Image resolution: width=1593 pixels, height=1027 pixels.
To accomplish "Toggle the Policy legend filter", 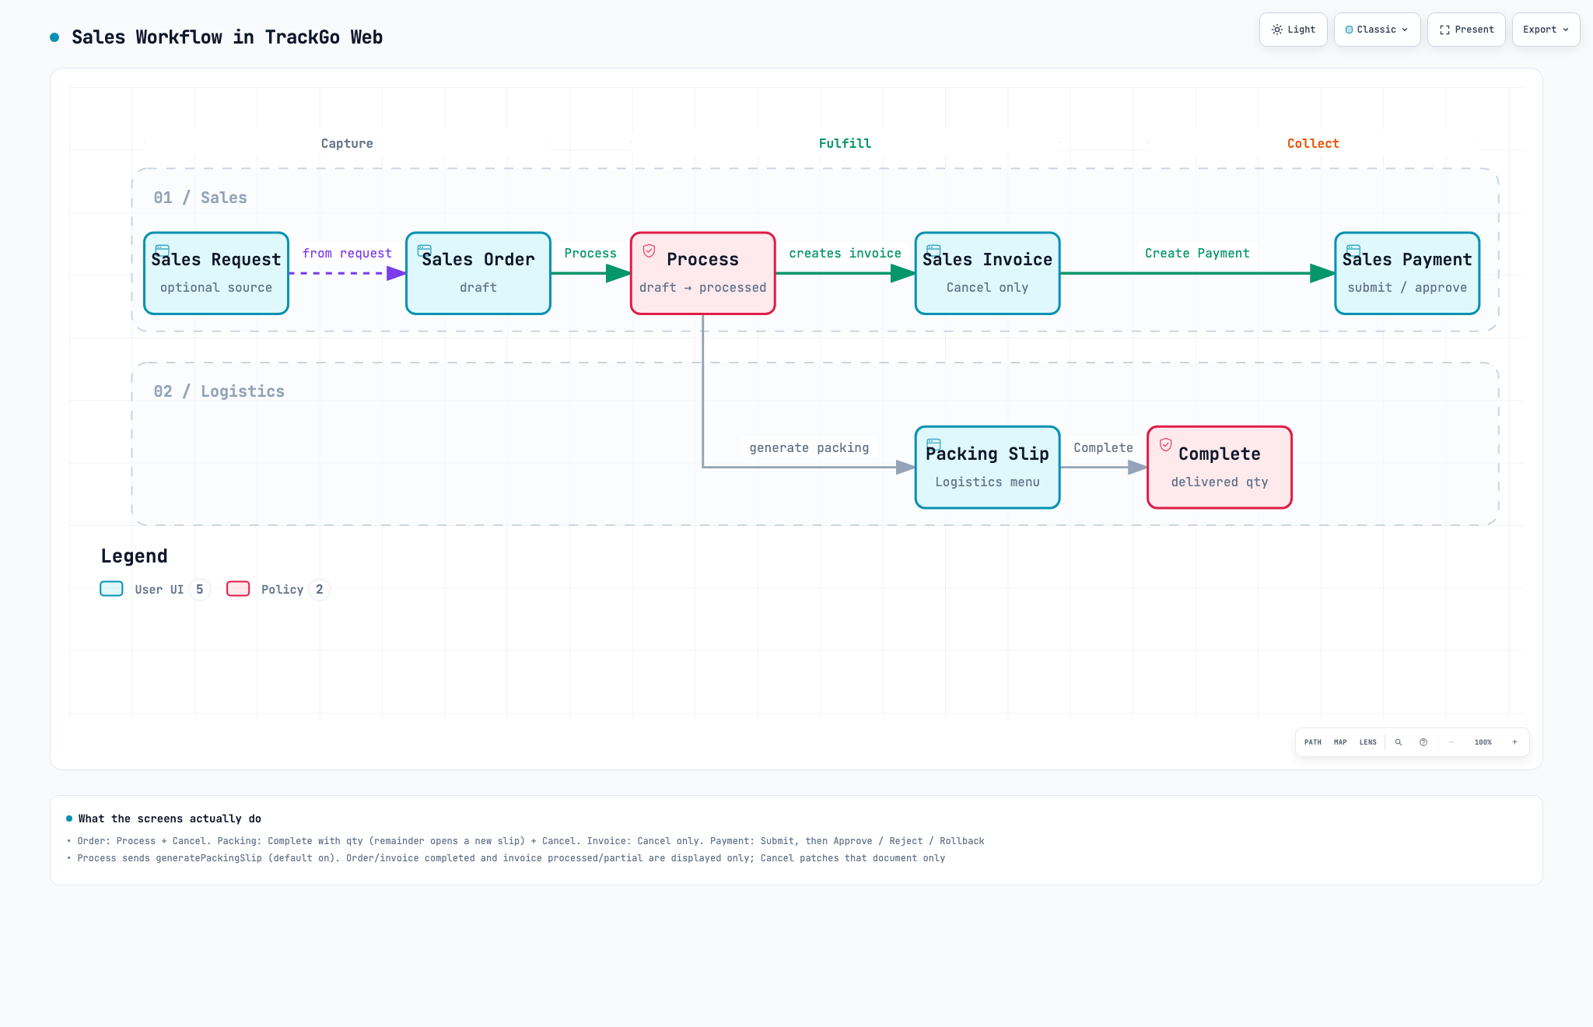I will (x=278, y=590).
